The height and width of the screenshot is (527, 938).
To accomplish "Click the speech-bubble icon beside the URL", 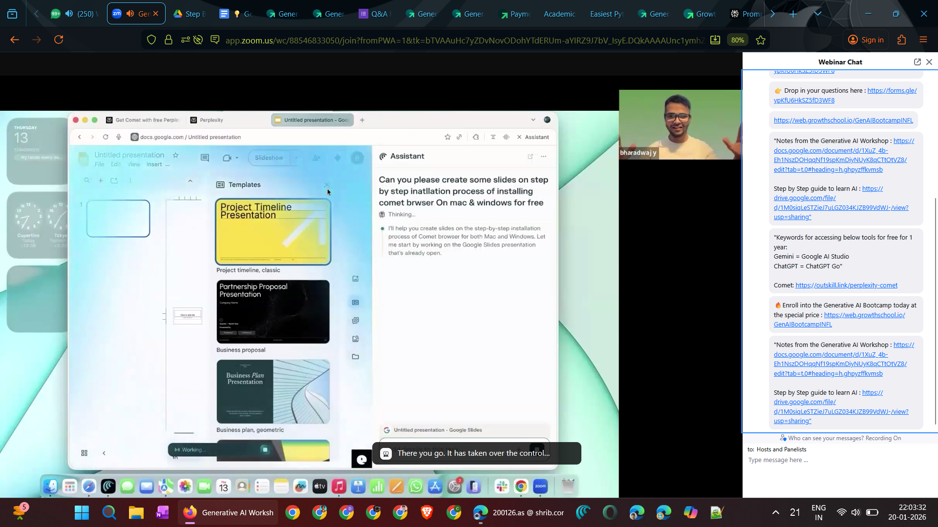I will click(215, 40).
